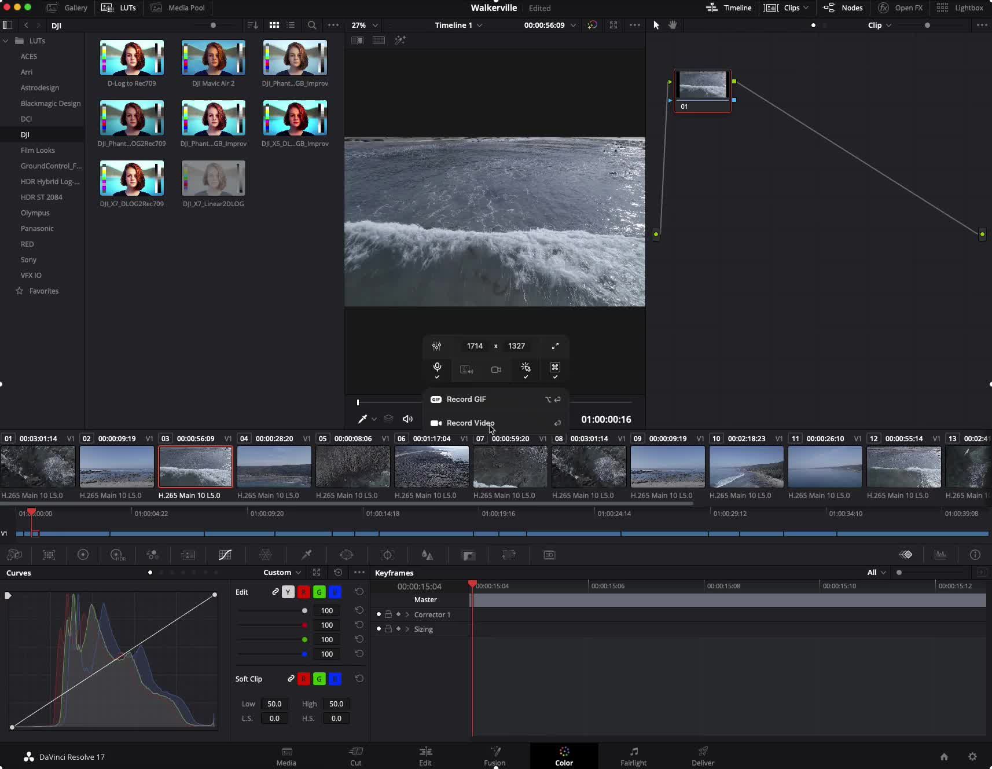
Task: Expand the Corrector 1 keyframe track
Action: tap(407, 614)
